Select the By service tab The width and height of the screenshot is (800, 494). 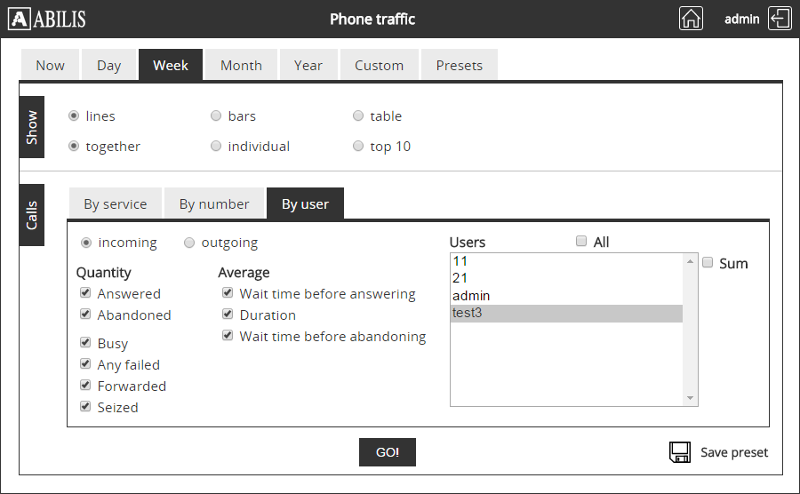tap(115, 204)
